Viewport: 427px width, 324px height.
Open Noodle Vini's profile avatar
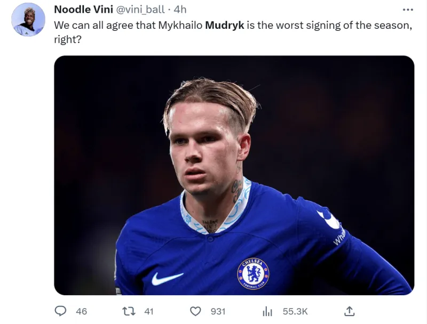pos(28,20)
